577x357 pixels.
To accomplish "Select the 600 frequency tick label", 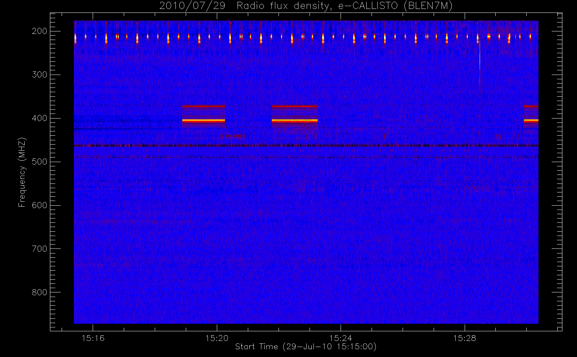I will [x=39, y=205].
